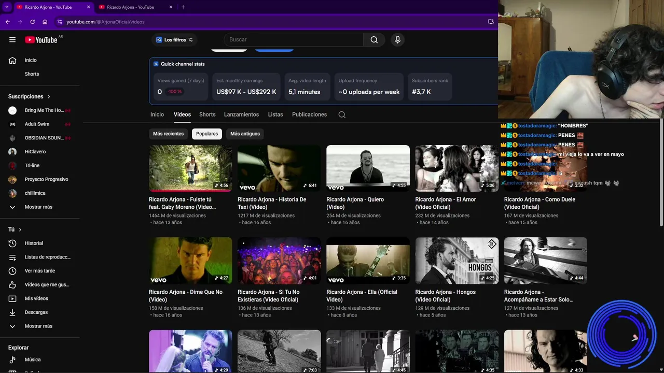Switch to the Publicaciones channel tab
The height and width of the screenshot is (373, 664).
point(309,114)
